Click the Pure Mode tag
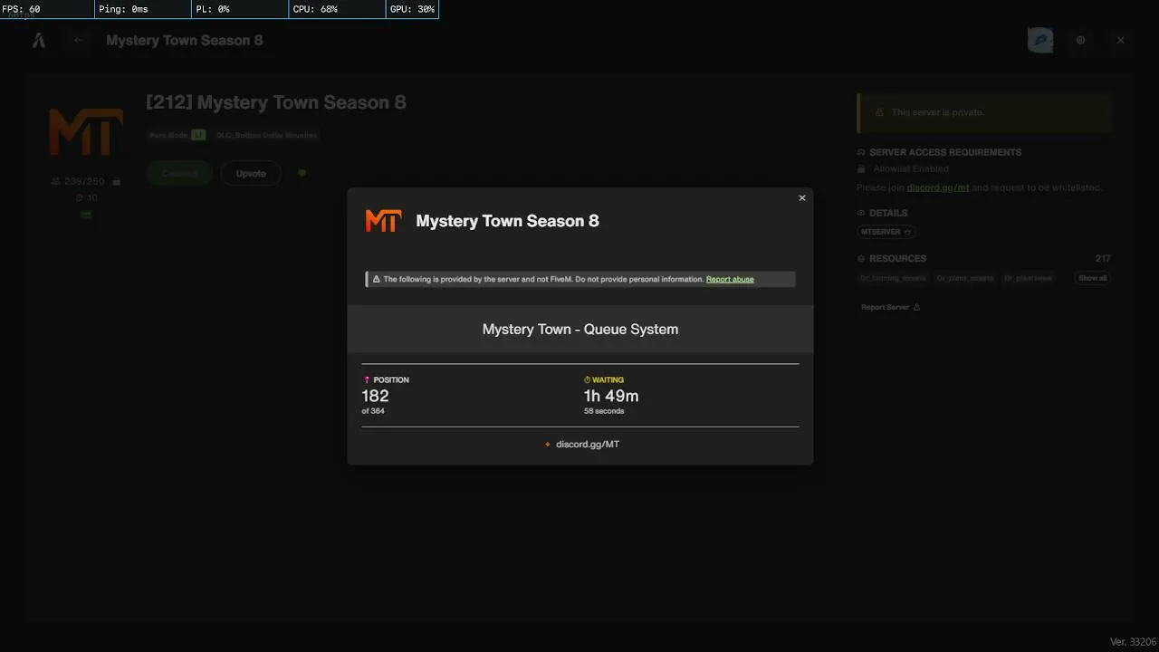 (178, 135)
